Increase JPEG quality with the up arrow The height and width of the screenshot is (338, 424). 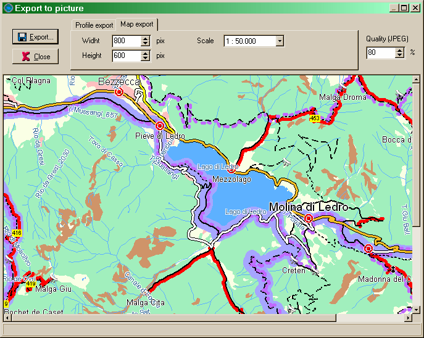click(x=399, y=50)
